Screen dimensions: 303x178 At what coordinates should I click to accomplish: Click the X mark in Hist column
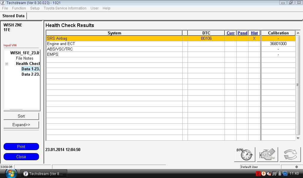tap(254, 38)
